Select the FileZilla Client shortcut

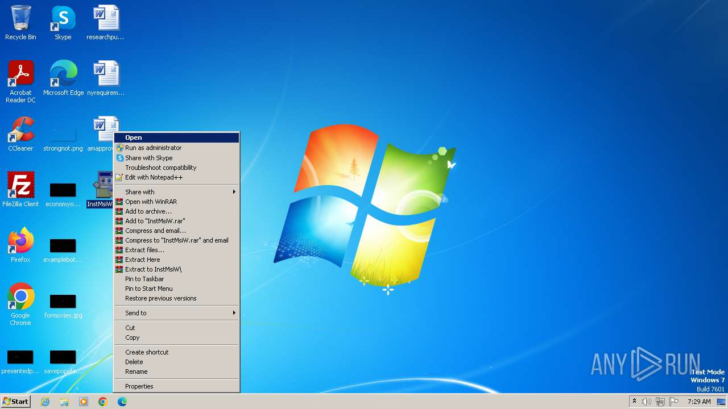click(x=20, y=190)
